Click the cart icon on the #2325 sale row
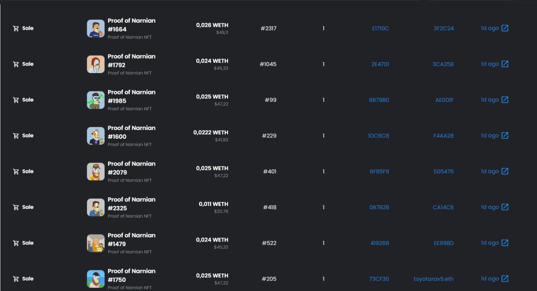537x291 pixels. 16,207
